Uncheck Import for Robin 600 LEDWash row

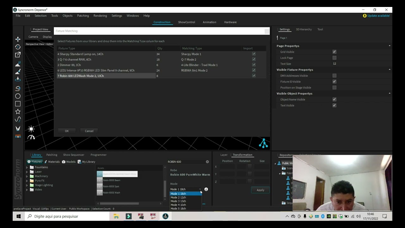click(254, 76)
